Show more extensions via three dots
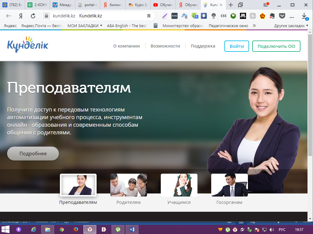Screen dimensions: 313x234 [292, 17]
